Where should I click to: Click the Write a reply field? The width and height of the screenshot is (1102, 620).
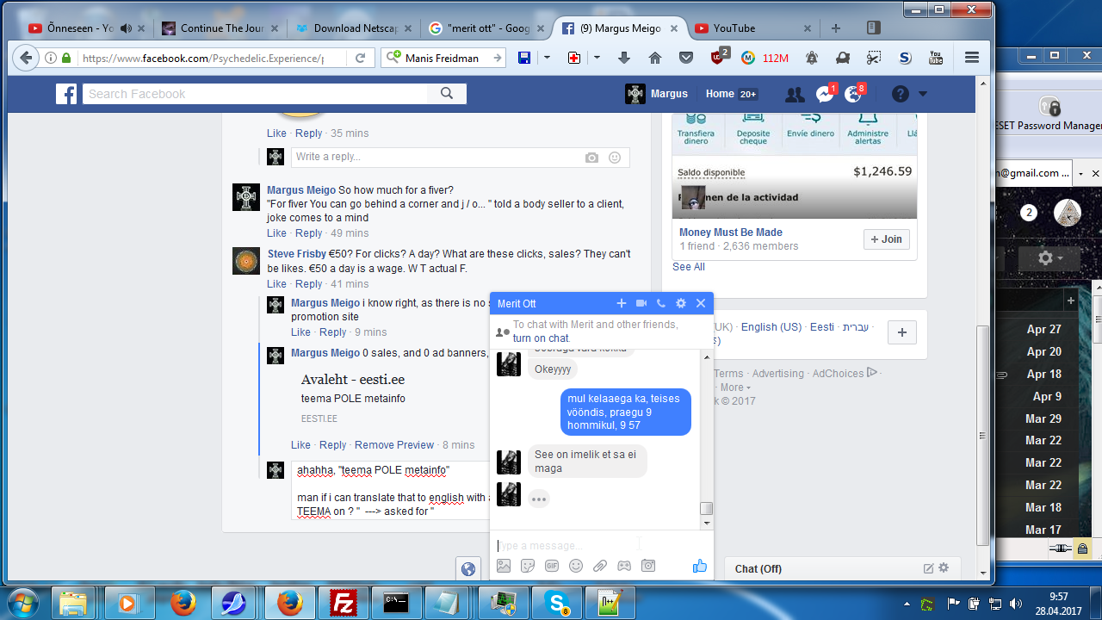tap(436, 158)
